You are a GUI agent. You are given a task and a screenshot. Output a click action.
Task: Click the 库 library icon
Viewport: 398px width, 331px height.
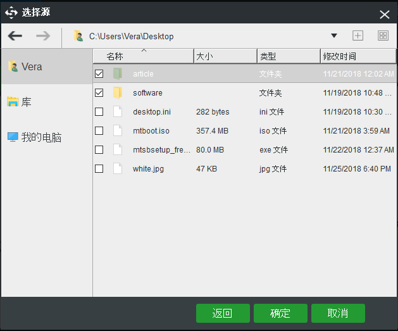[x=13, y=102]
